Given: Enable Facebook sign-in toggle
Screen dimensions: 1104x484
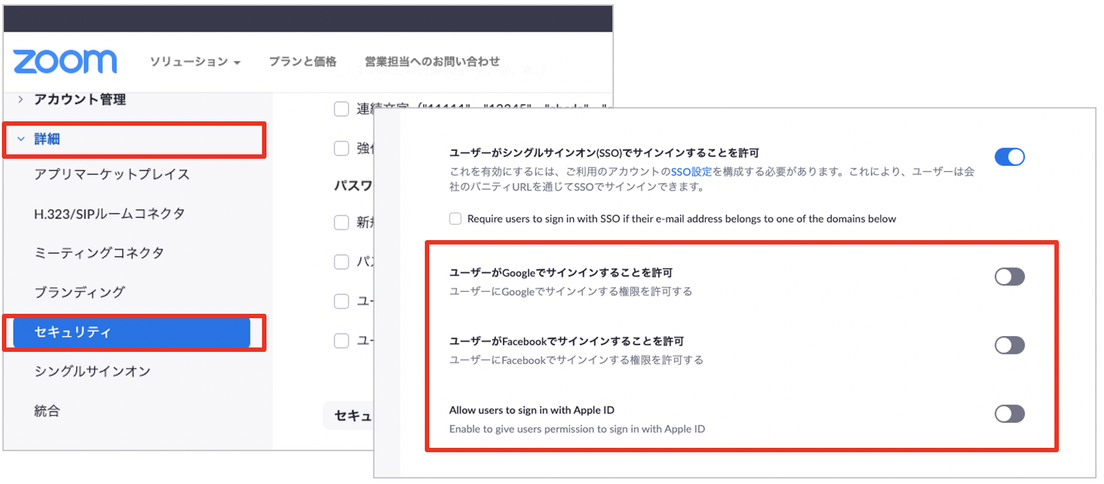Looking at the screenshot, I should coord(1009,345).
